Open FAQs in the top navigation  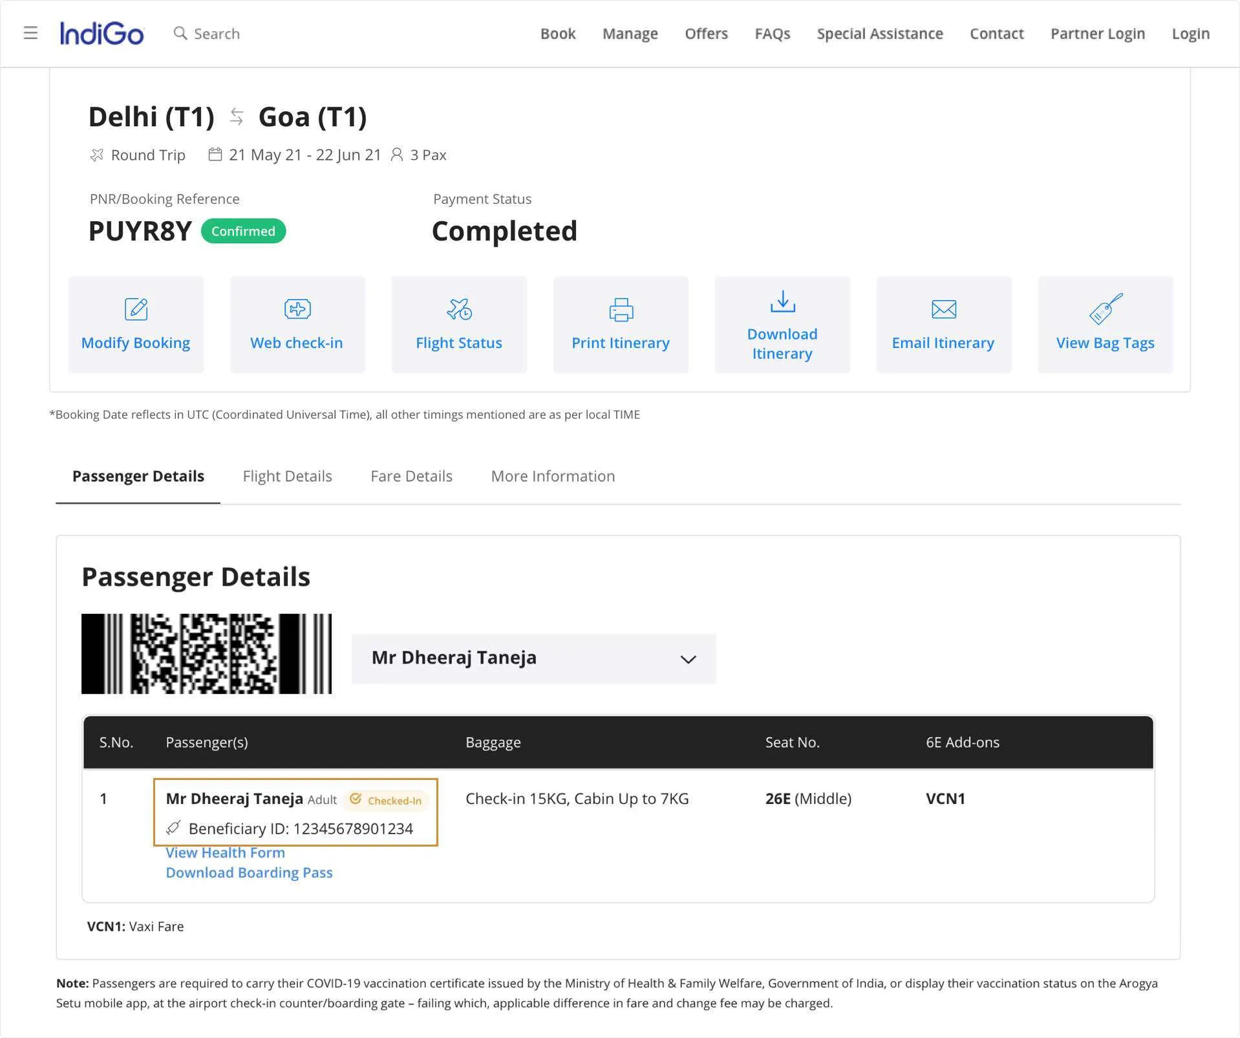[x=773, y=34]
